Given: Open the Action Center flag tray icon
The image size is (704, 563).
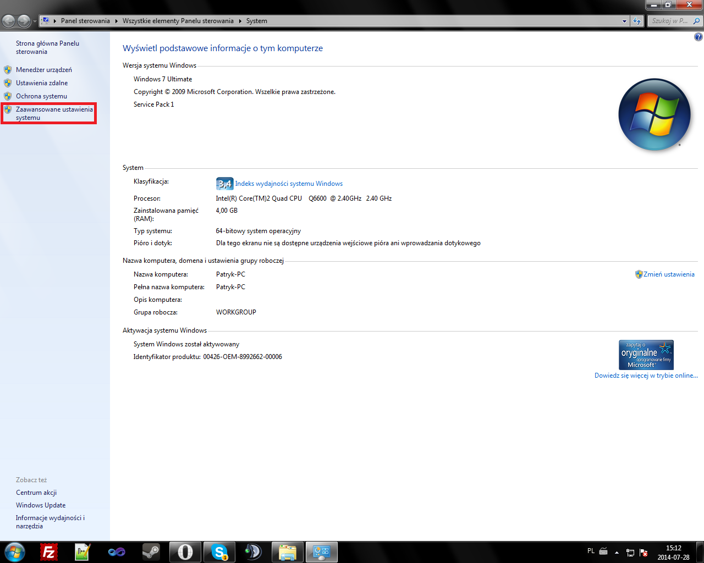Looking at the screenshot, I should [x=643, y=553].
